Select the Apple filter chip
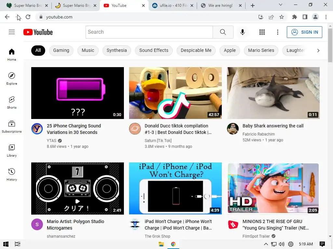This screenshot has width=333, height=249. [230, 50]
